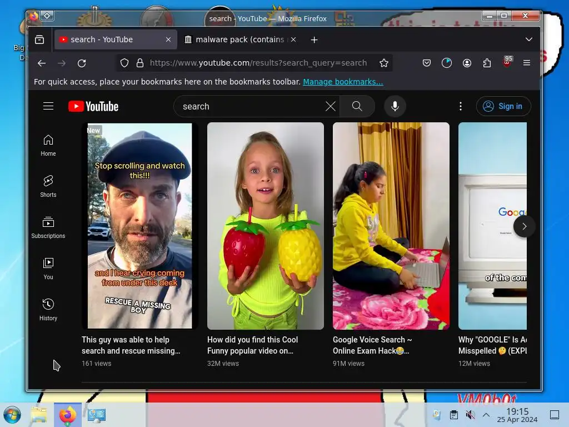569x427 pixels.
Task: Unmute the taskbar volume icon
Action: click(x=470, y=415)
